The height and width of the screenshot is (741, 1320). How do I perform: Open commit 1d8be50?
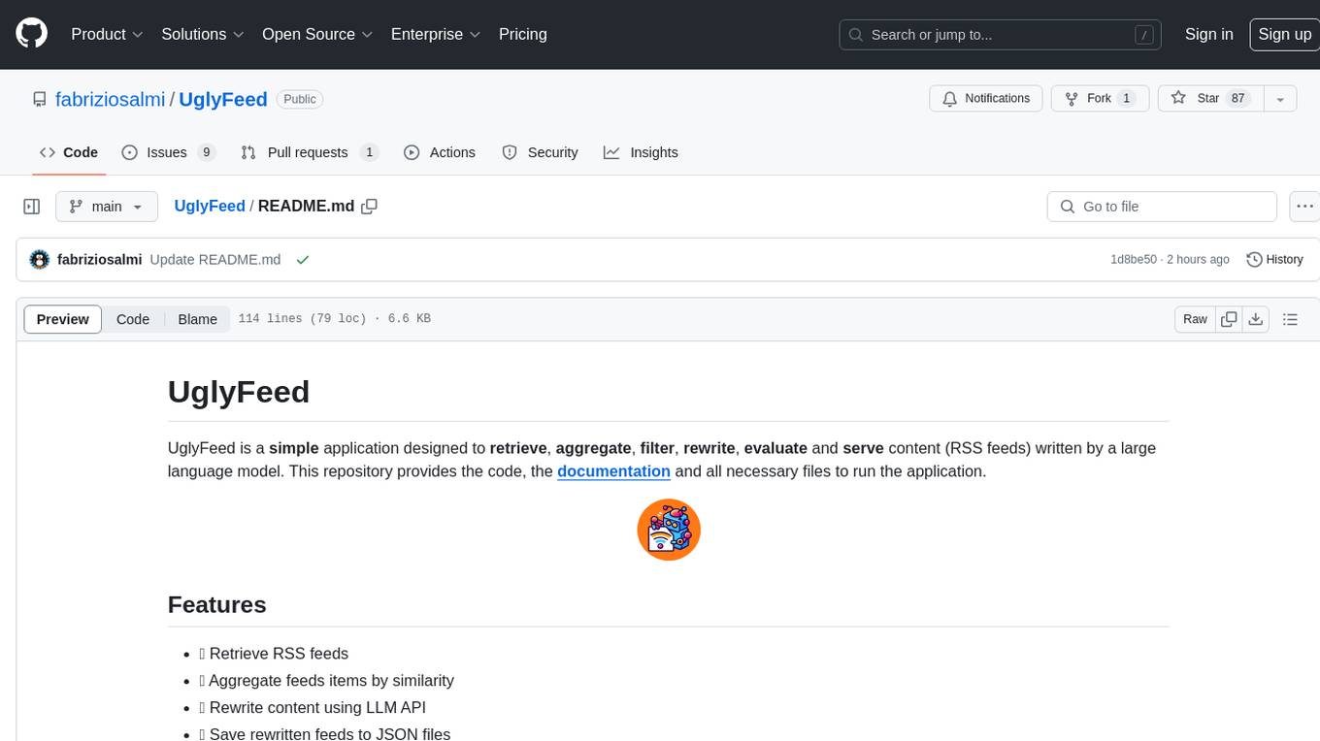pos(1134,259)
